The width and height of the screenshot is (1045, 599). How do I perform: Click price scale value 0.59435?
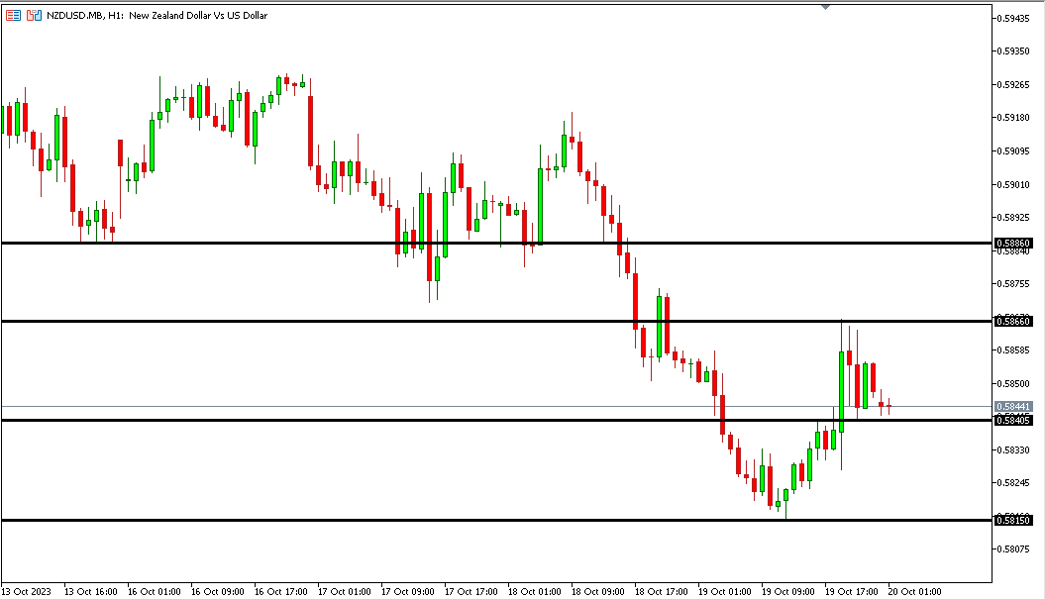click(x=1013, y=19)
